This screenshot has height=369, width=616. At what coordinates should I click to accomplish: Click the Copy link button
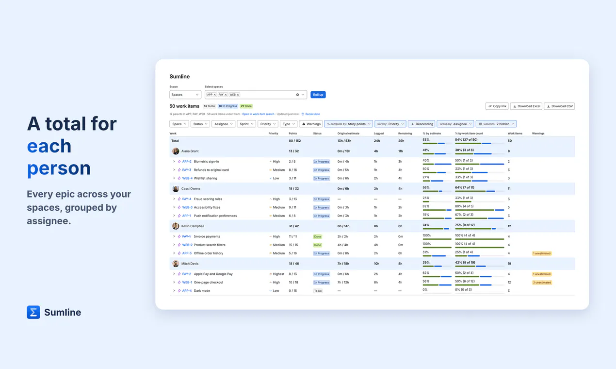497,106
